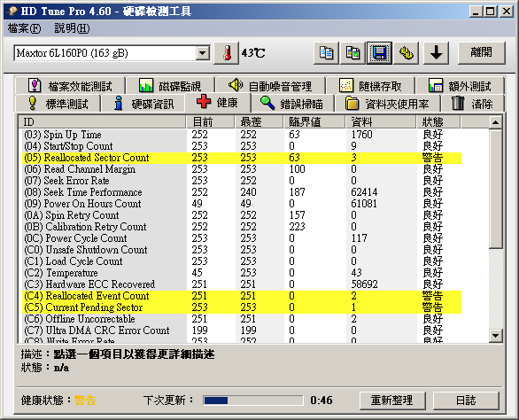Select (C4) Reallocated Event Count row
Screen dimensions: 519x420
click(243, 296)
